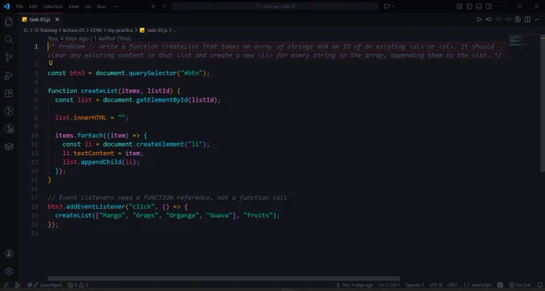Open the remote window indicator in status bar
Viewport: 545px width, 291px height.
[x=6, y=285]
